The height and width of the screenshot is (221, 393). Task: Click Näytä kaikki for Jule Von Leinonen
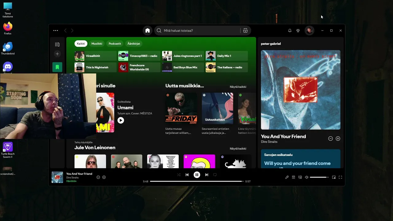(238, 149)
